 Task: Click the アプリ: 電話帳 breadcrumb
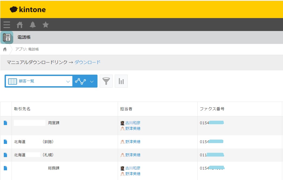tap(27, 49)
